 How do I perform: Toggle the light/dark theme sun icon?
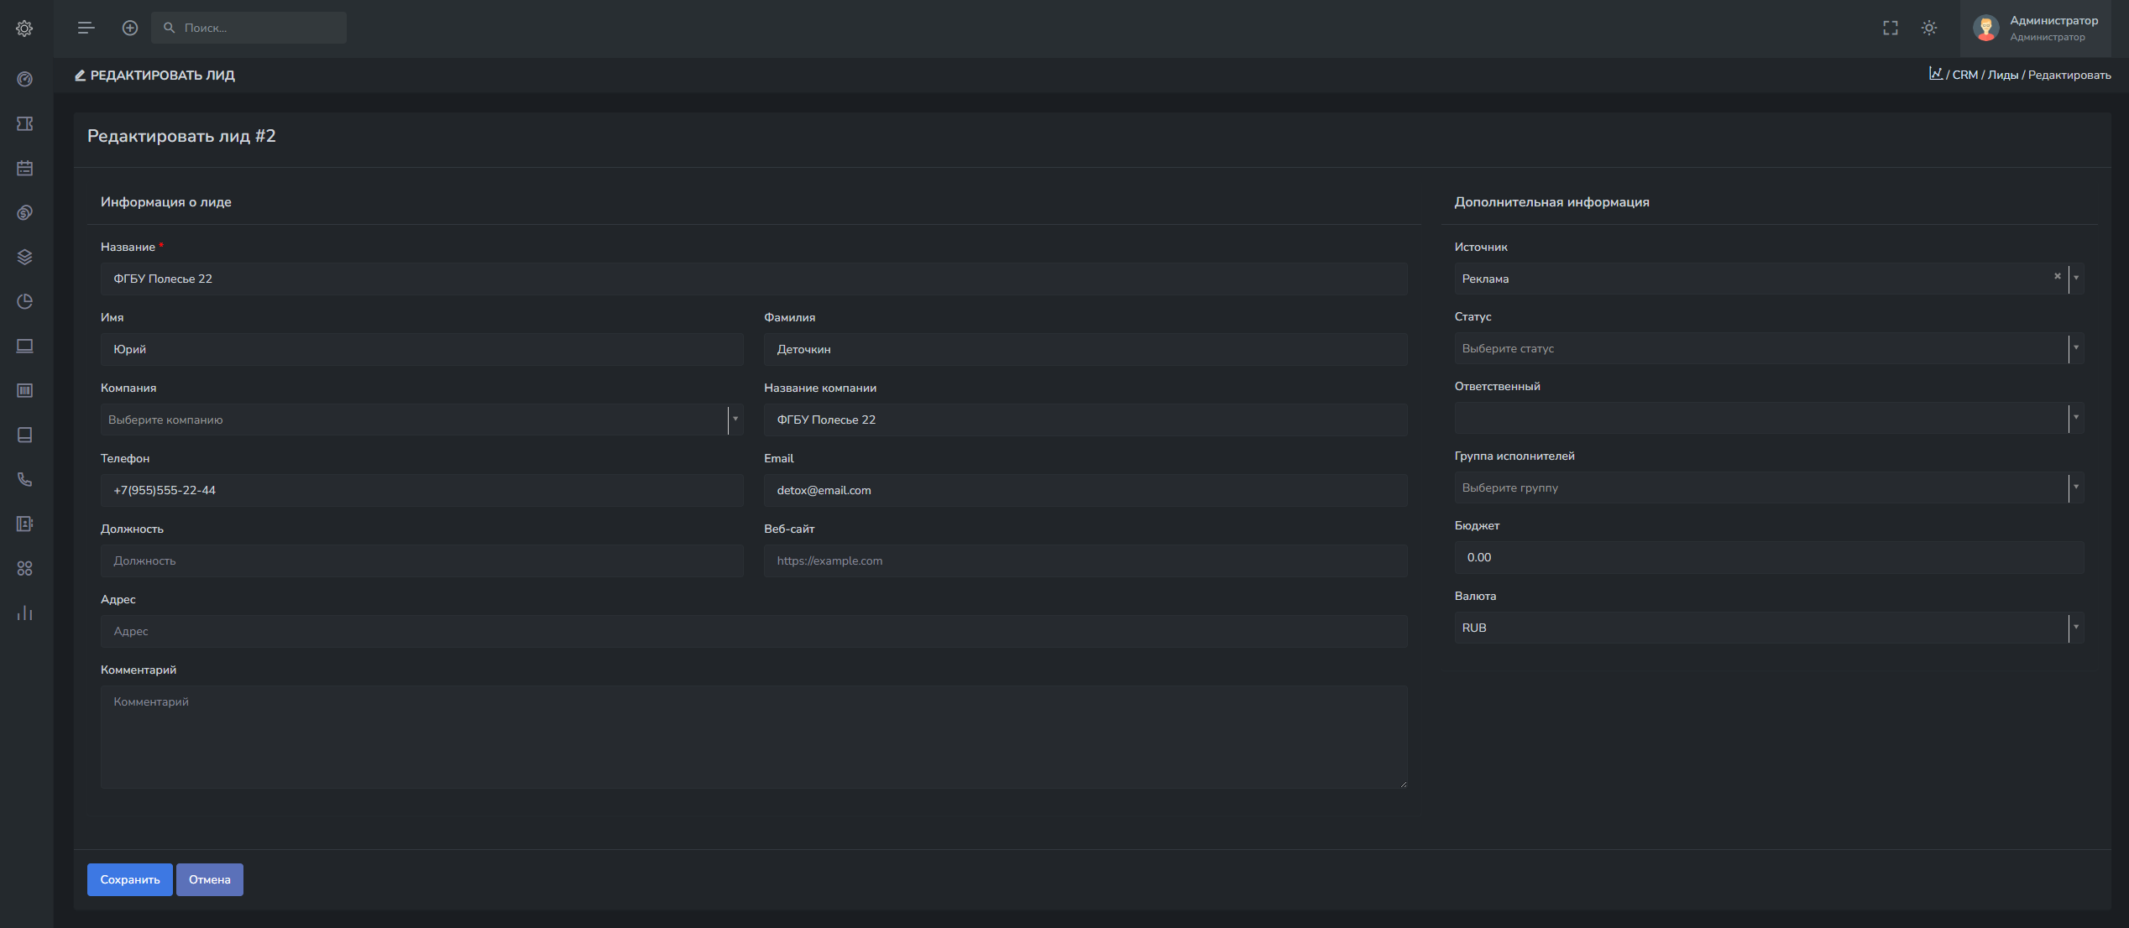tap(1929, 28)
